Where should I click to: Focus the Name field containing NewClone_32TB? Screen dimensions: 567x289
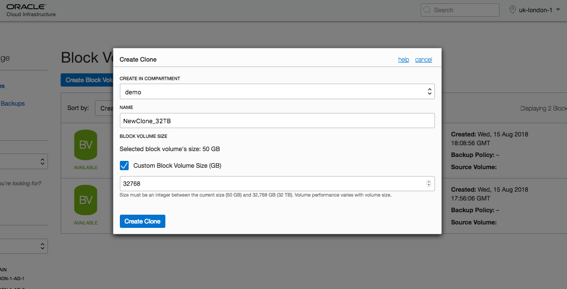pos(277,121)
